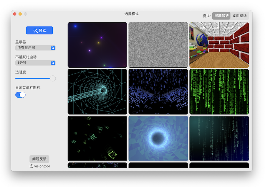Screen dimensions: 265x187
Task: Open the 1分钟 inactivity dropdown
Action: tap(35, 63)
